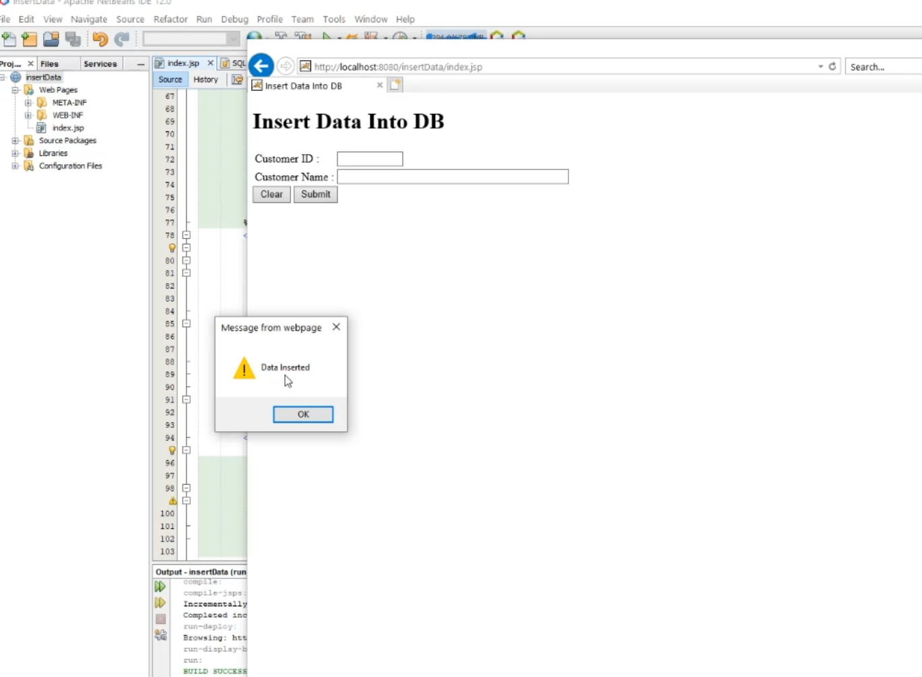Create a new file with the New File icon
Viewport: 922px width, 677px height.
9,39
